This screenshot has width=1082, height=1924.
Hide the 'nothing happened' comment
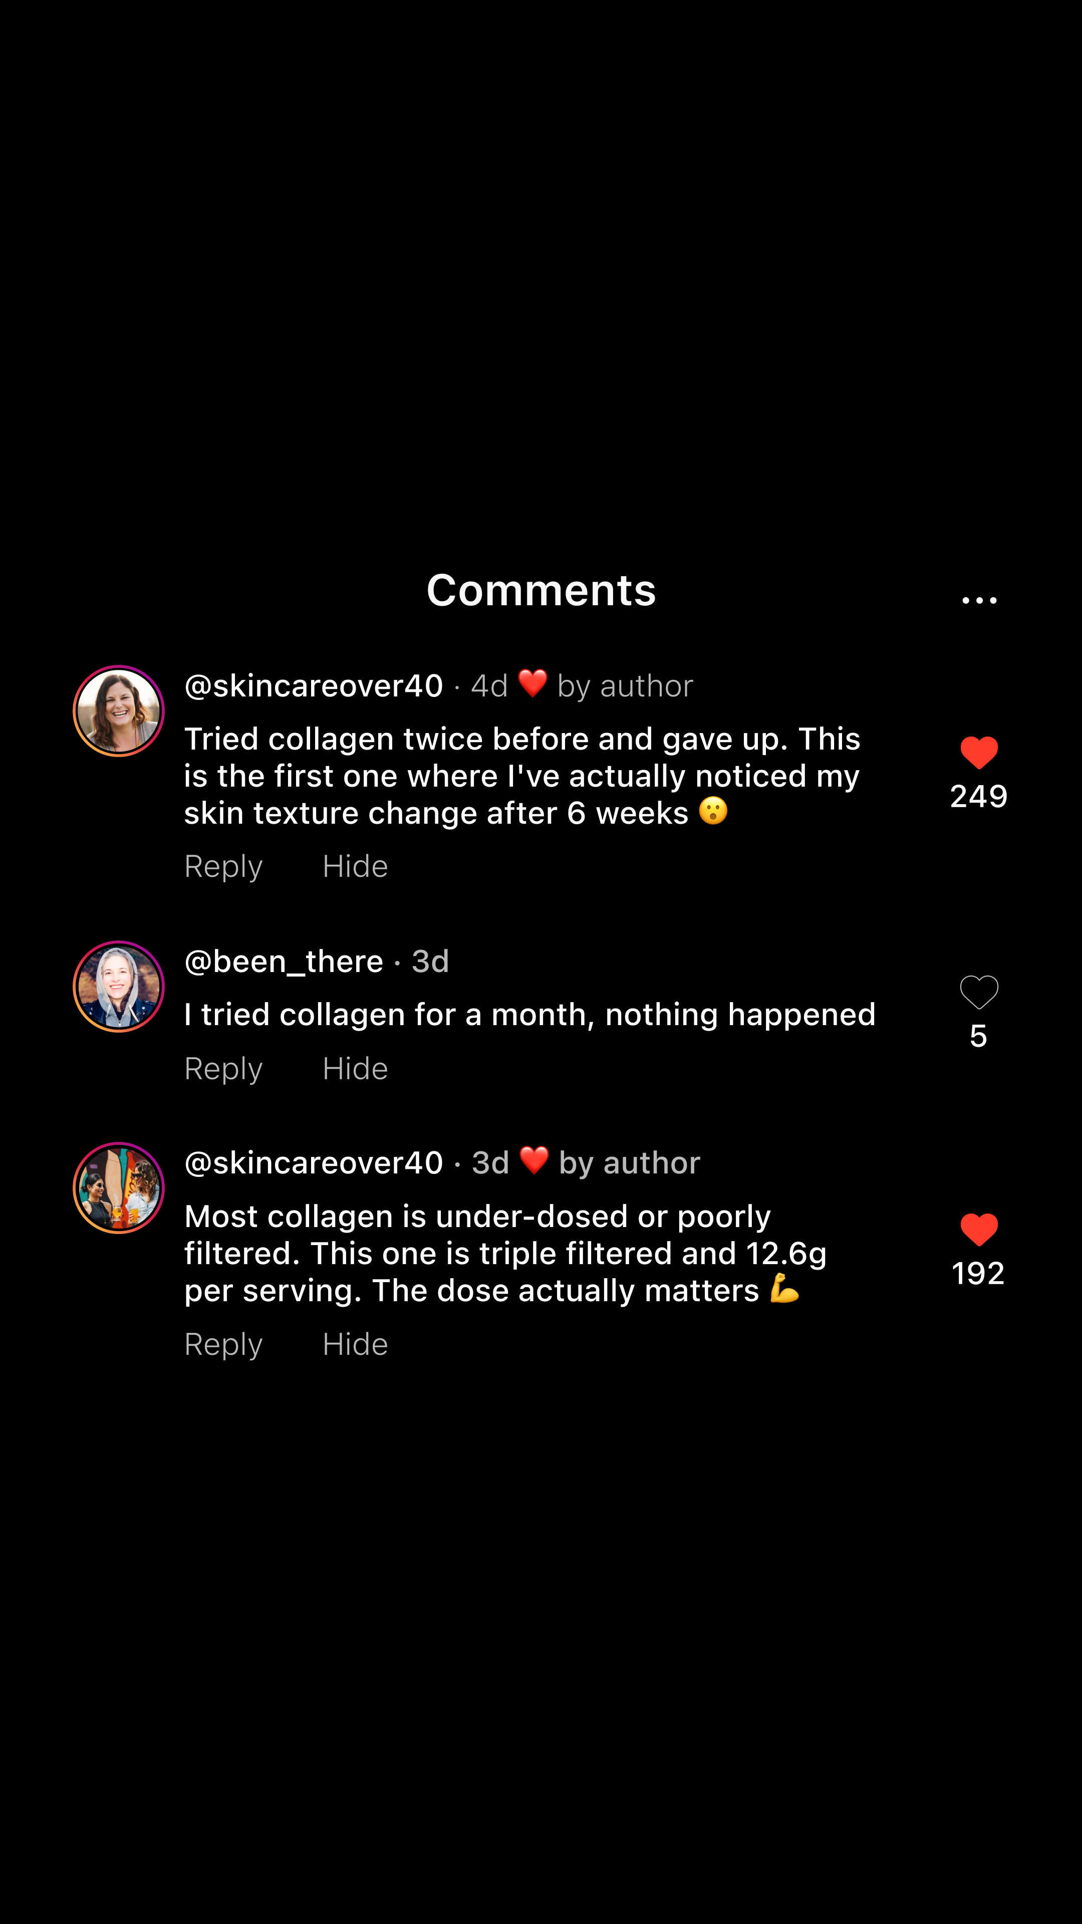coord(356,1069)
